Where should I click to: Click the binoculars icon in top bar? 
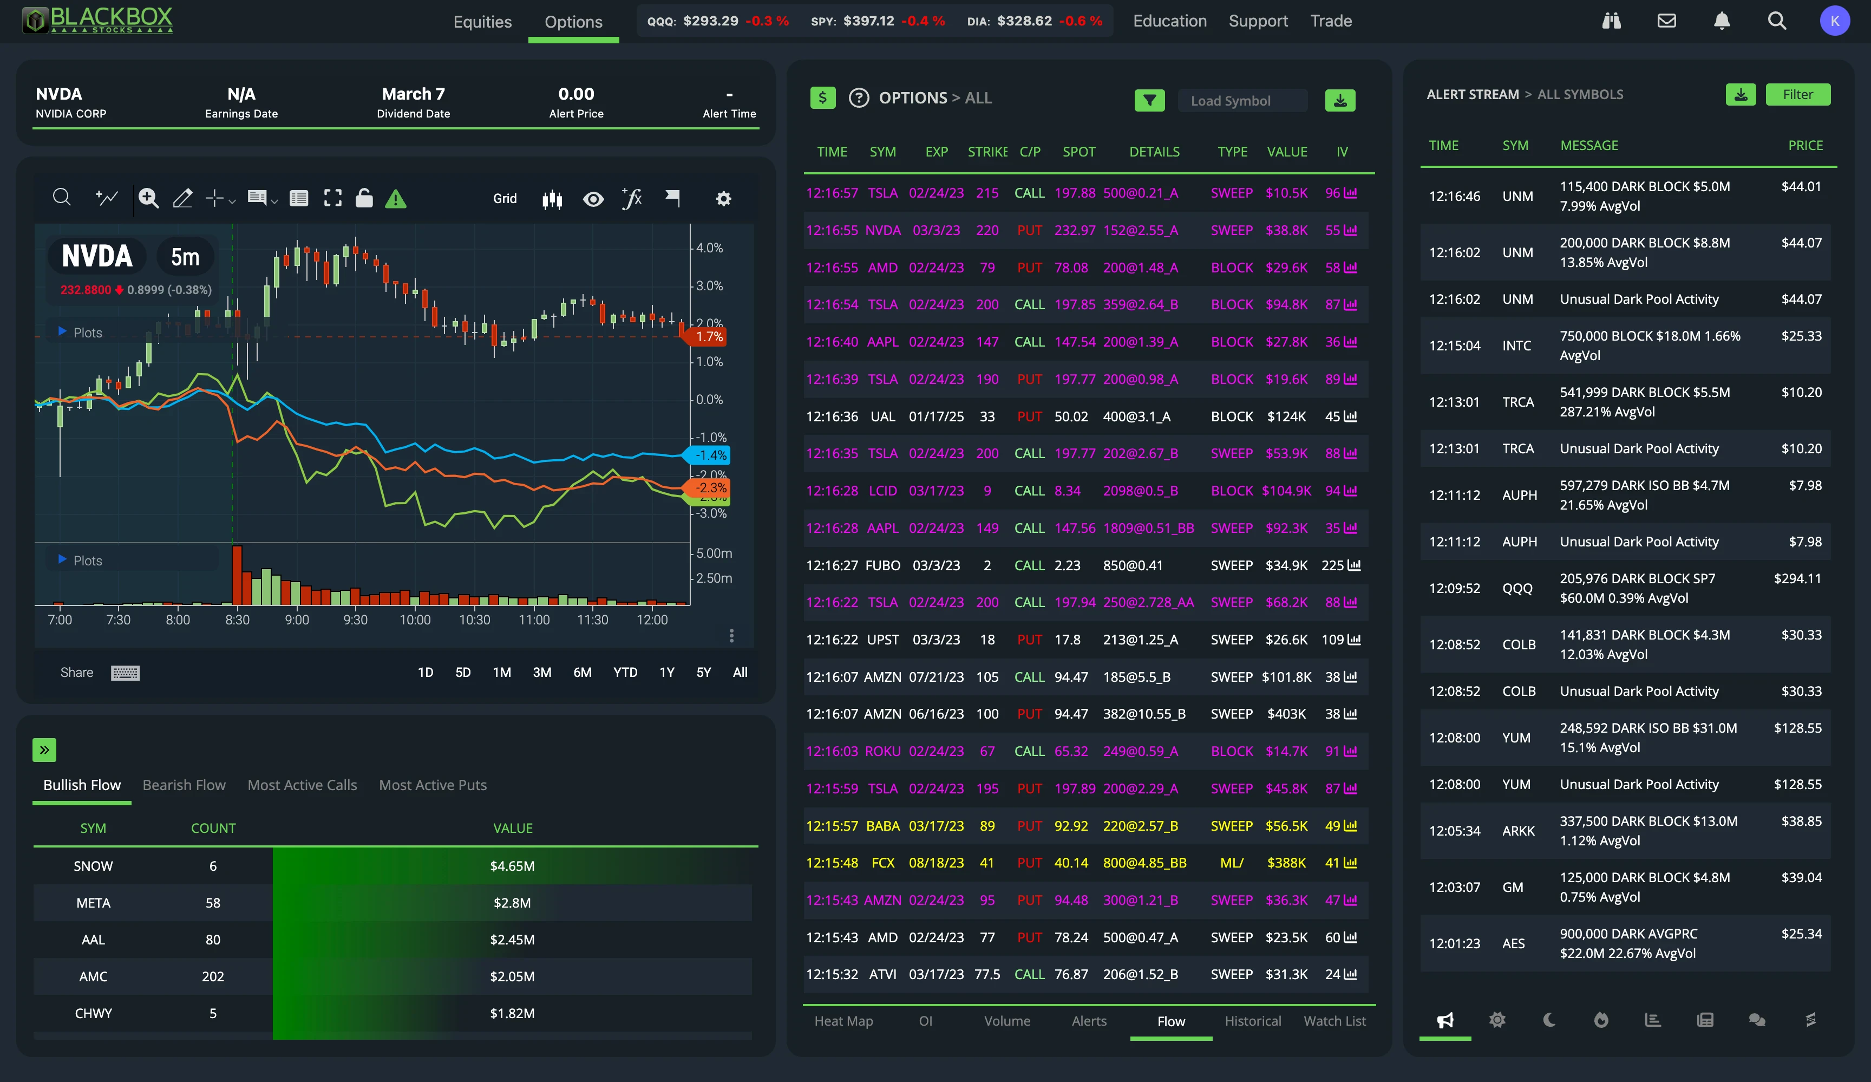click(1611, 21)
